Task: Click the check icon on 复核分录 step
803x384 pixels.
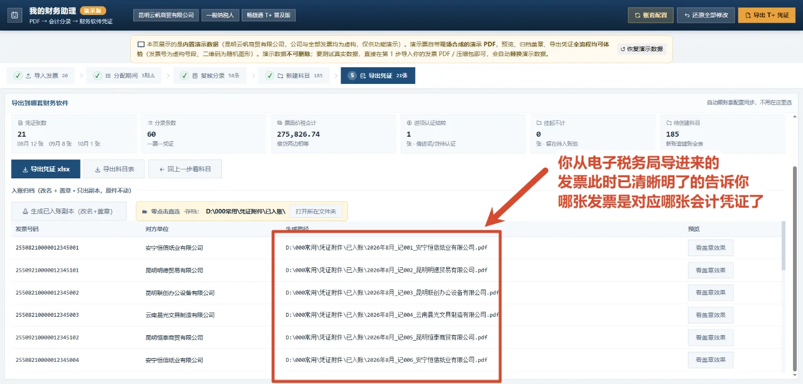Action: click(x=184, y=76)
